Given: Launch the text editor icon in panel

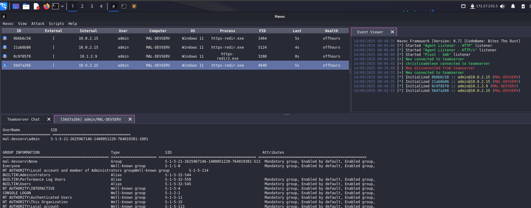Looking at the screenshot, I should coord(37,6).
